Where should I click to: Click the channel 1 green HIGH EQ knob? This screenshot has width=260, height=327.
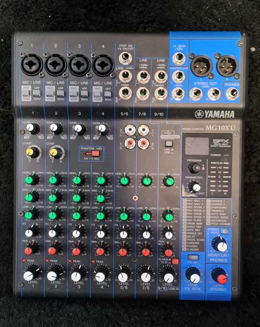tap(32, 180)
